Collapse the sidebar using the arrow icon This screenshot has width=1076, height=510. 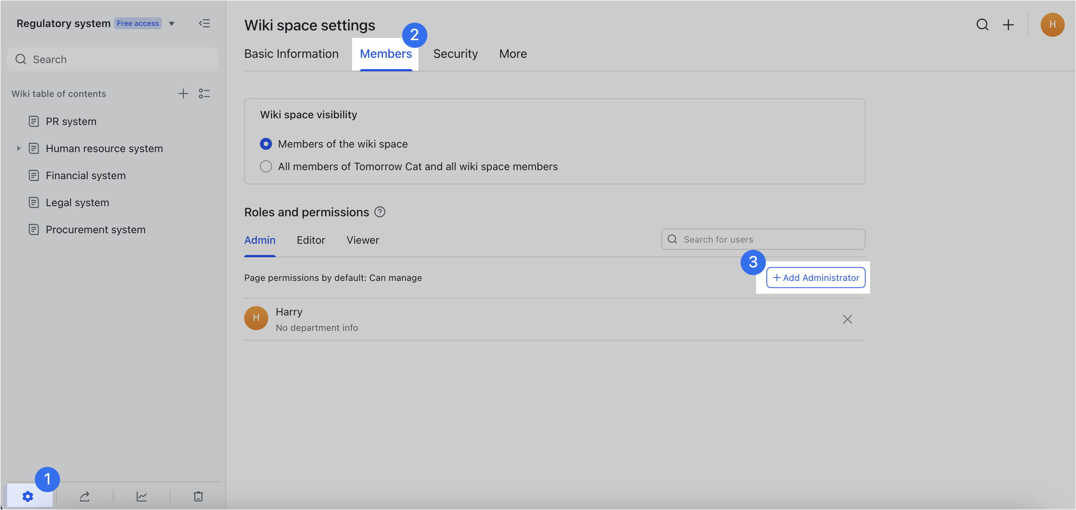tap(205, 23)
